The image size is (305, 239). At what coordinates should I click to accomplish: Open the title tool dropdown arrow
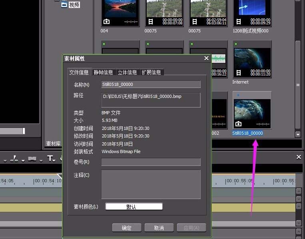coord(54,160)
